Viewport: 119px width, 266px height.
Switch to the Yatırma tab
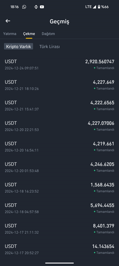coord(10,34)
